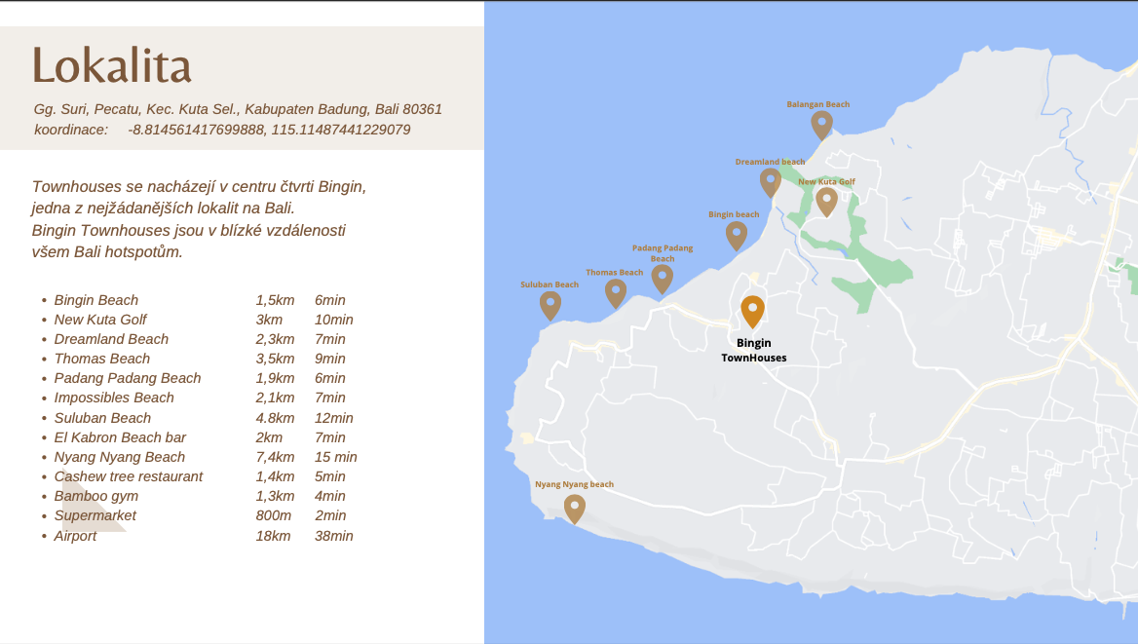1138x644 pixels.
Task: Click the Nyang Nyang beach map pin
Action: 575,508
